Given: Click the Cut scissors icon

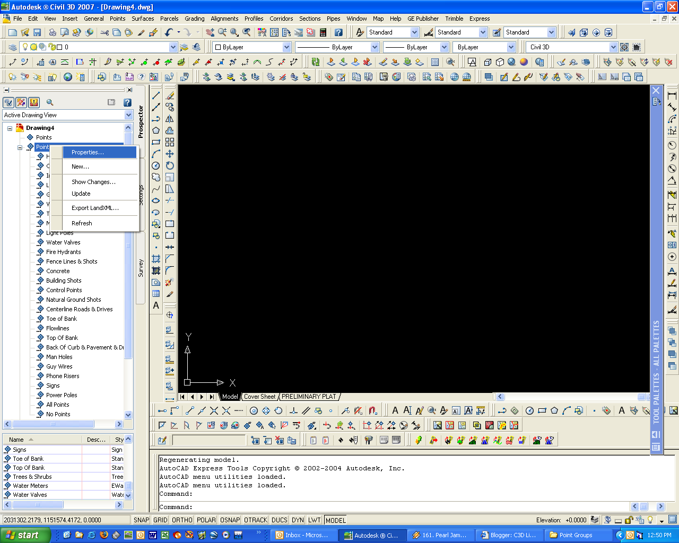Looking at the screenshot, I should point(105,32).
